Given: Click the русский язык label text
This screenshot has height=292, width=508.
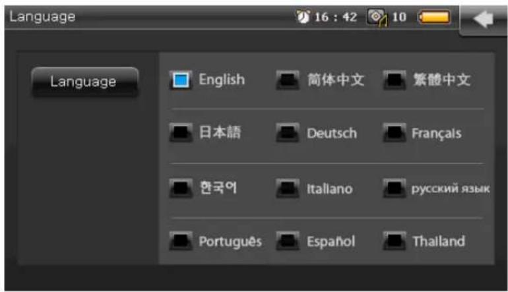Looking at the screenshot, I should pyautogui.click(x=451, y=189).
